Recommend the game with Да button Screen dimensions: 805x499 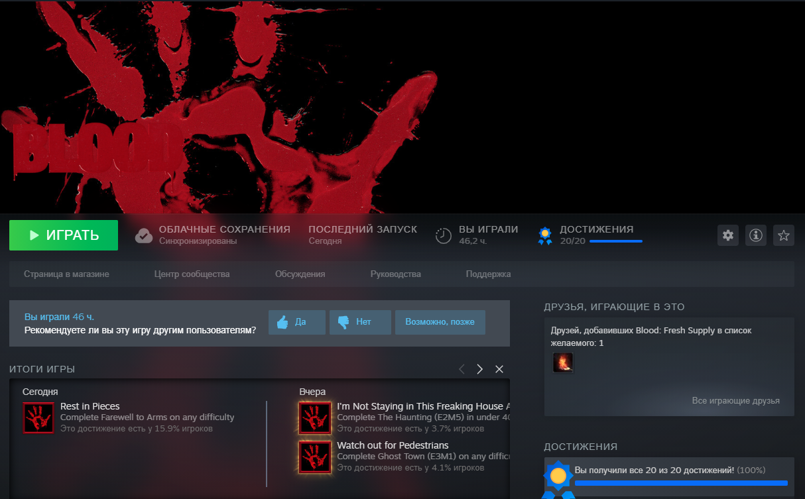(x=297, y=322)
